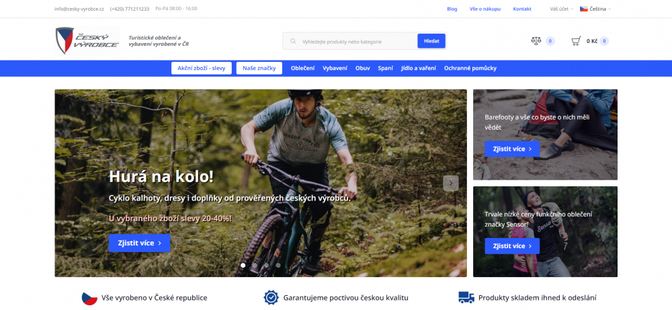Open the Spaní menu

coord(385,68)
